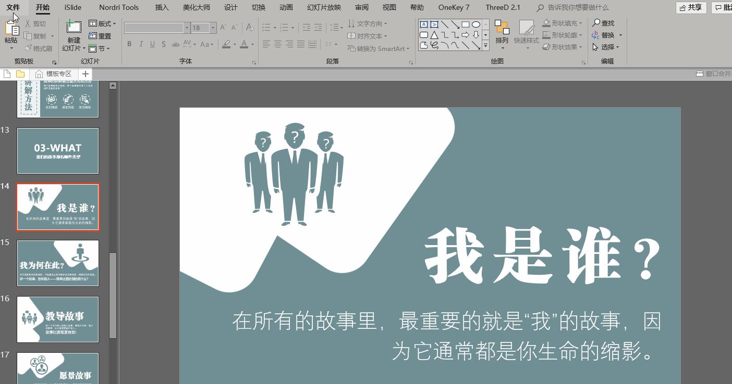Screen dimensions: 732x384
Task: Toggle underline formatting
Action: point(152,44)
